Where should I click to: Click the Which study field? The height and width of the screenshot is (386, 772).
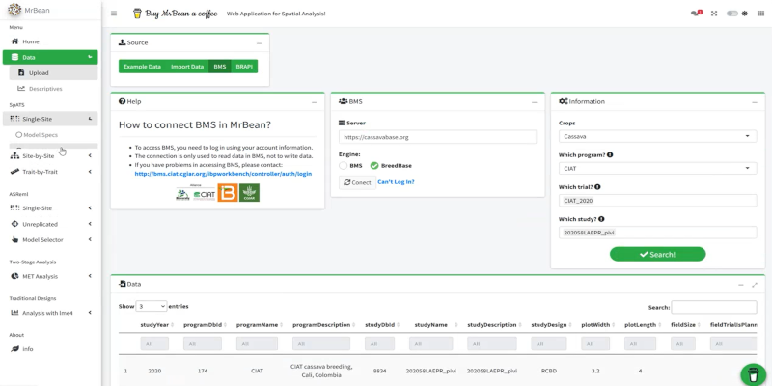pyautogui.click(x=658, y=233)
